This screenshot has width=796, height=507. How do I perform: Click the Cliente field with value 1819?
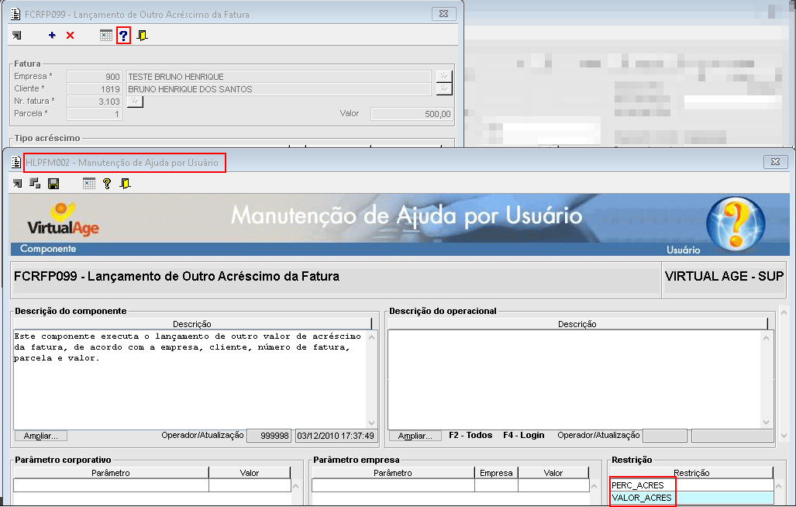tap(95, 89)
